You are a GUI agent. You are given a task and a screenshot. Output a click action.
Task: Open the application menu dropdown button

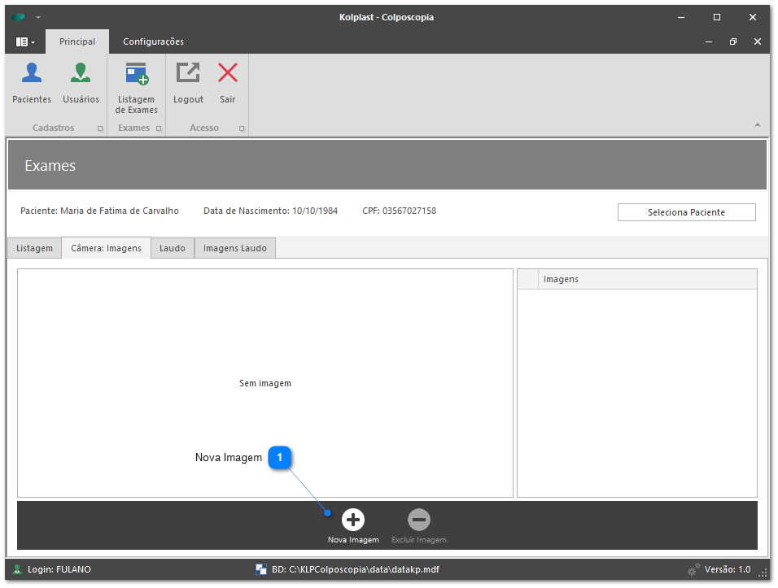click(25, 41)
